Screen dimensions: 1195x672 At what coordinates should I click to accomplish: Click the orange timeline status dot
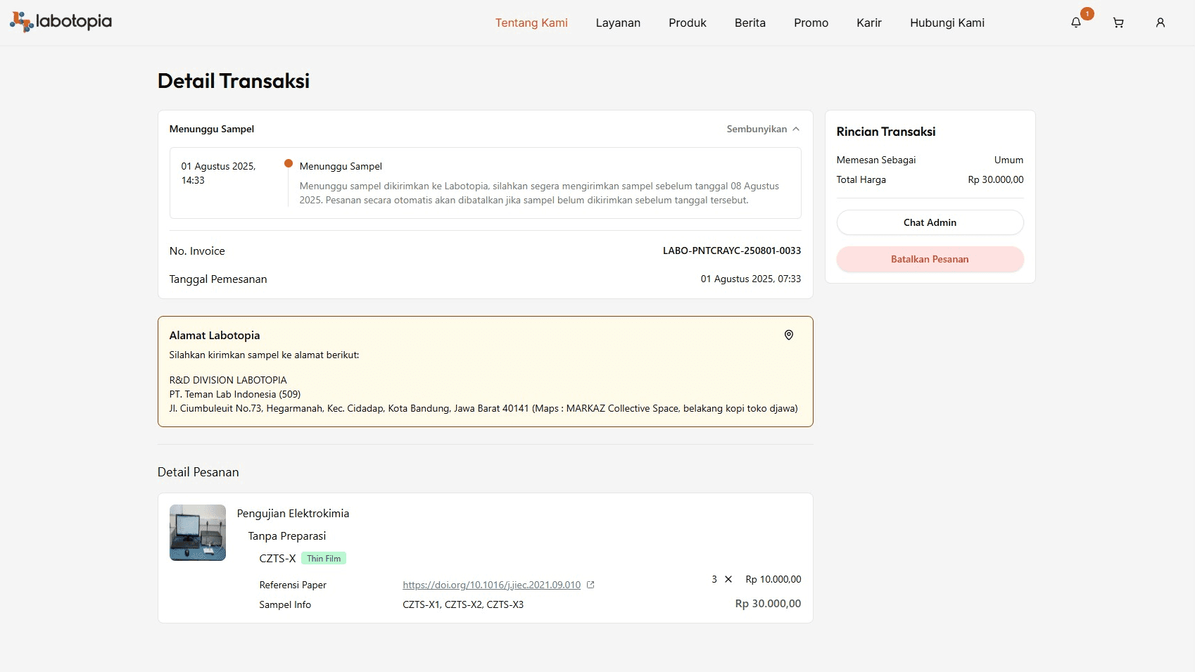click(288, 163)
